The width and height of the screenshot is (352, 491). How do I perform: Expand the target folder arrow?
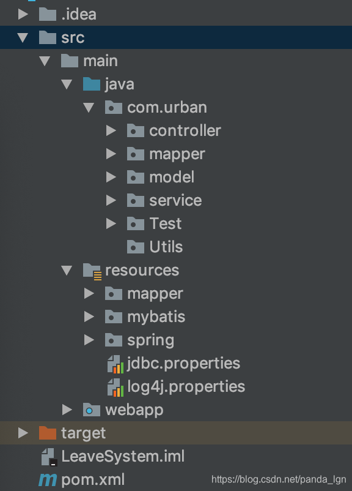(x=23, y=433)
